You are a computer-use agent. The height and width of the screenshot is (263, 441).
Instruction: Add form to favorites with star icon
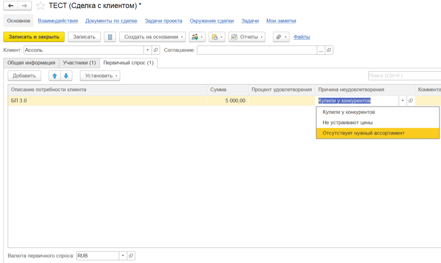click(40, 6)
